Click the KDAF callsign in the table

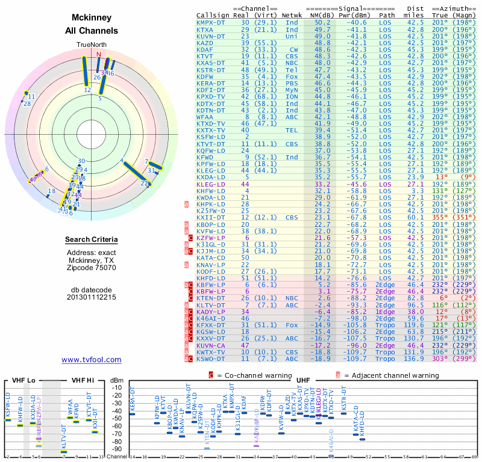[205, 50]
